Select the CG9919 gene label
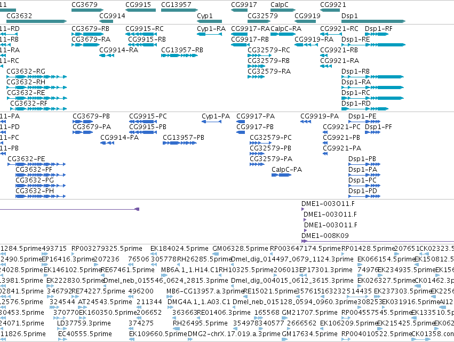Viewport: 454px width, 342px height. tap(307, 15)
